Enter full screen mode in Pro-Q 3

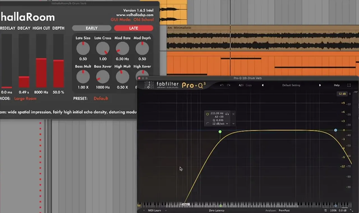(x=349, y=85)
